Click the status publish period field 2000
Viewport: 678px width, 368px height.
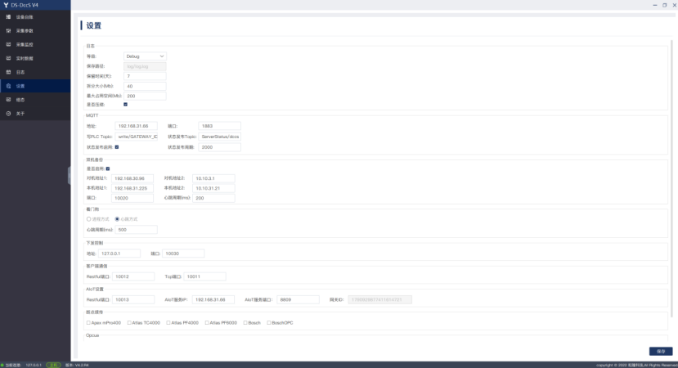(x=220, y=147)
